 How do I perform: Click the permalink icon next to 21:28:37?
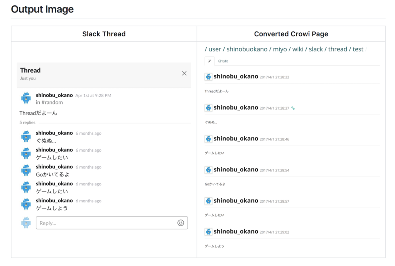[x=293, y=108]
